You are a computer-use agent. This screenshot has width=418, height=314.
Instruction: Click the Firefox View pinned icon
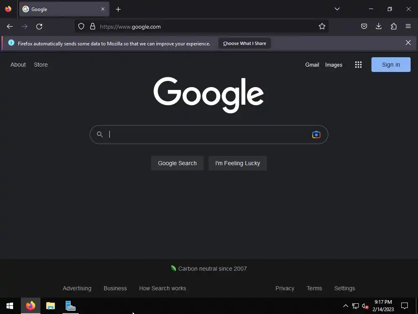8,9
